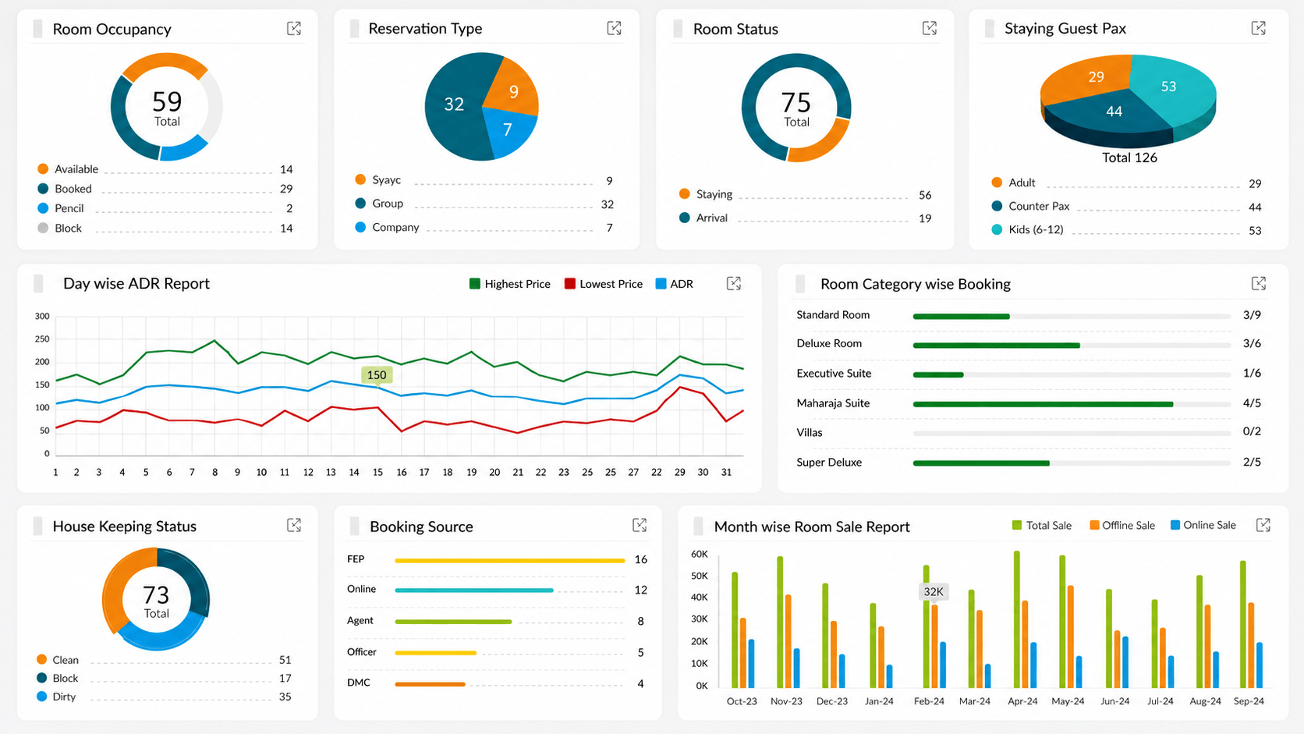1304x734 pixels.
Task: Click the "Staying" label in Room Status
Action: [714, 194]
